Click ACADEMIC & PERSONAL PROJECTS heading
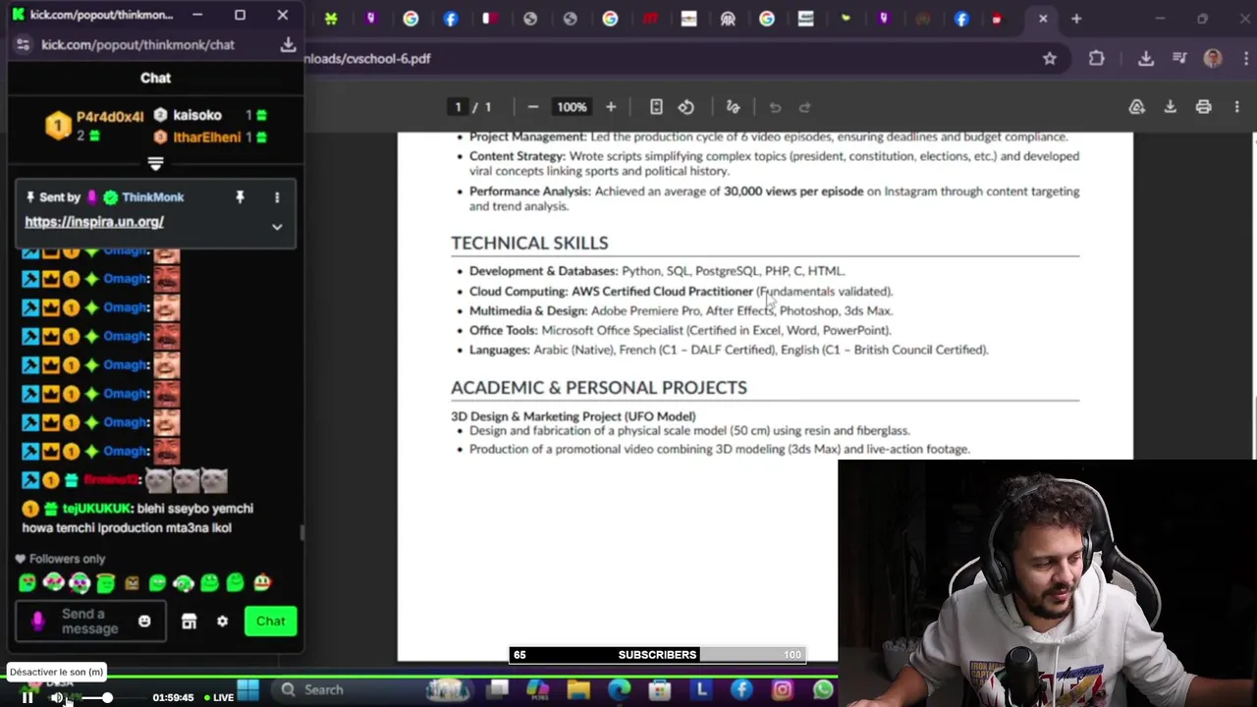The height and width of the screenshot is (707, 1257). tap(599, 387)
